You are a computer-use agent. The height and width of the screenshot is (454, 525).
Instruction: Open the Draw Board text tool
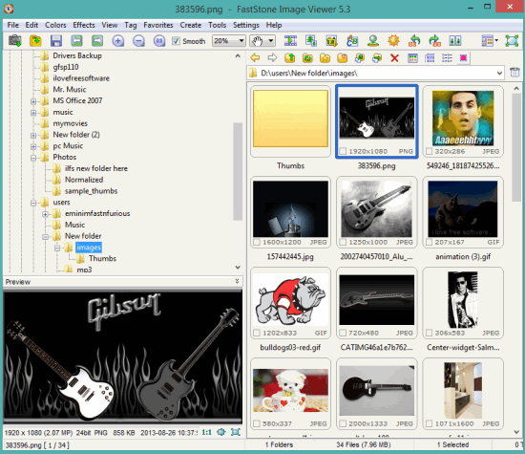(352, 41)
